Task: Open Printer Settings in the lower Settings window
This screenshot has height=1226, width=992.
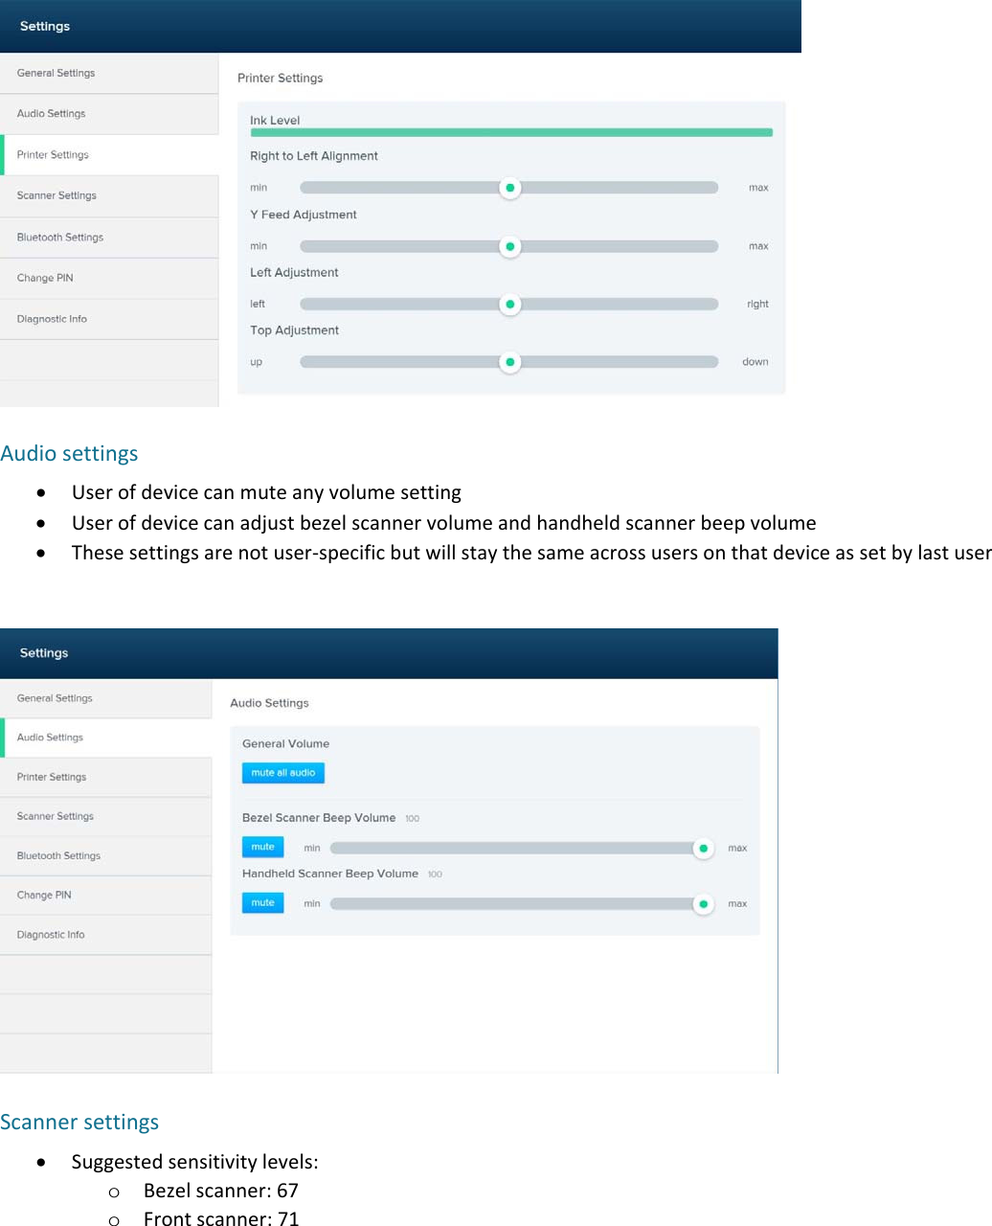Action: [x=105, y=777]
